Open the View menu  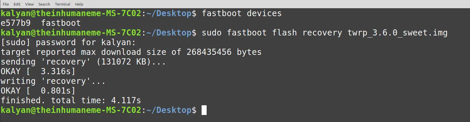point(29,4)
